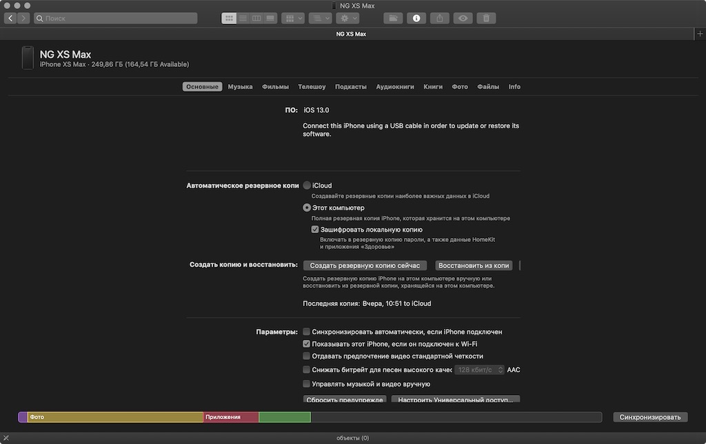Click the Quick Look eye icon
Viewport: 706px width, 444px height.
[463, 18]
